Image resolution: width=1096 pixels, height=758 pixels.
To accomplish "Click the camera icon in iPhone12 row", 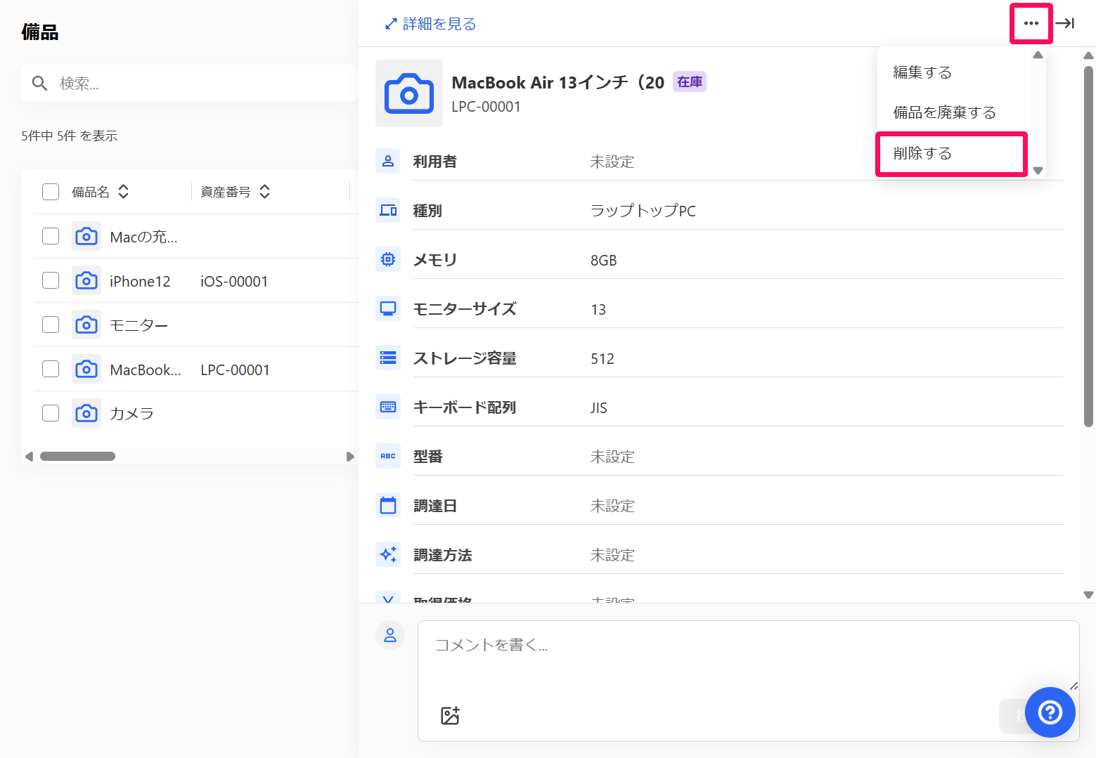I will click(86, 281).
